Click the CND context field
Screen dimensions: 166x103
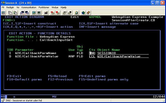92,53
